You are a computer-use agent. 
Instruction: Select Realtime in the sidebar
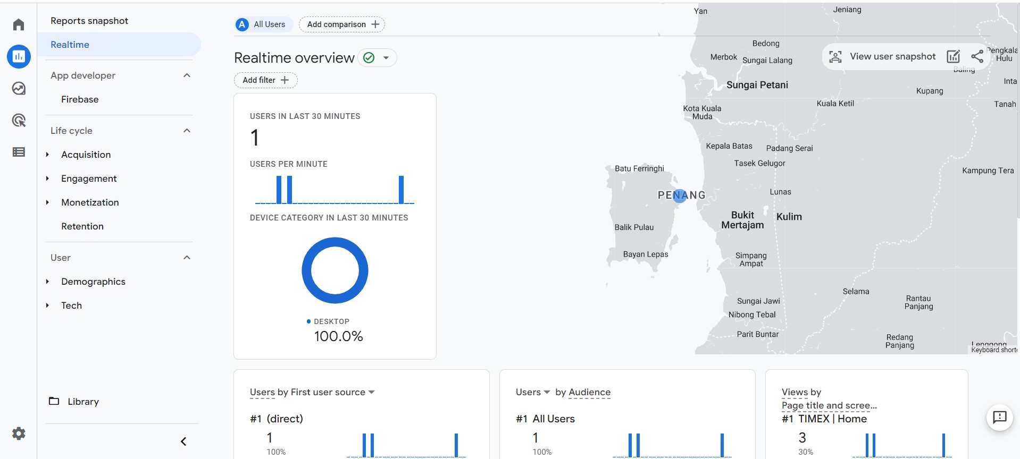119,45
